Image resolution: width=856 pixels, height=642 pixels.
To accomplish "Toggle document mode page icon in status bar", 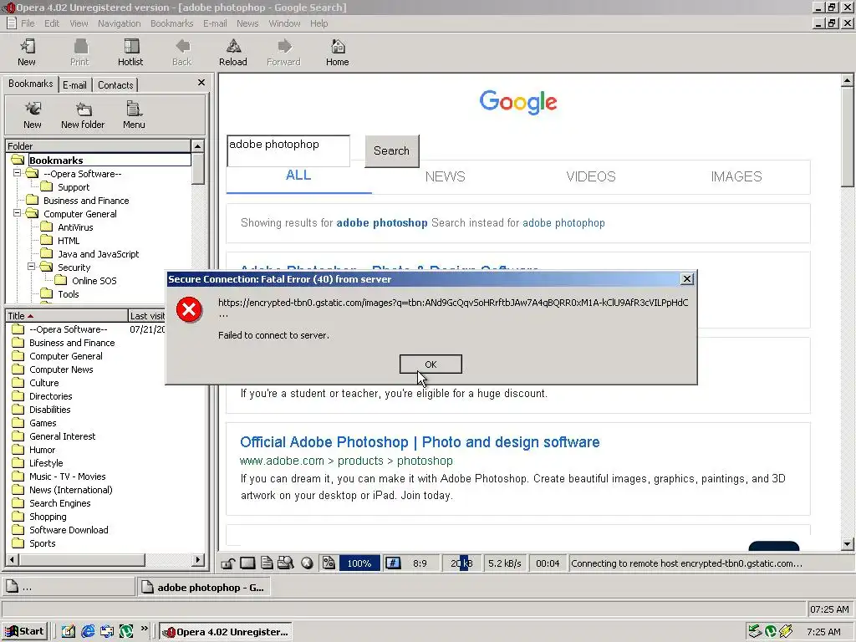I will click(267, 563).
